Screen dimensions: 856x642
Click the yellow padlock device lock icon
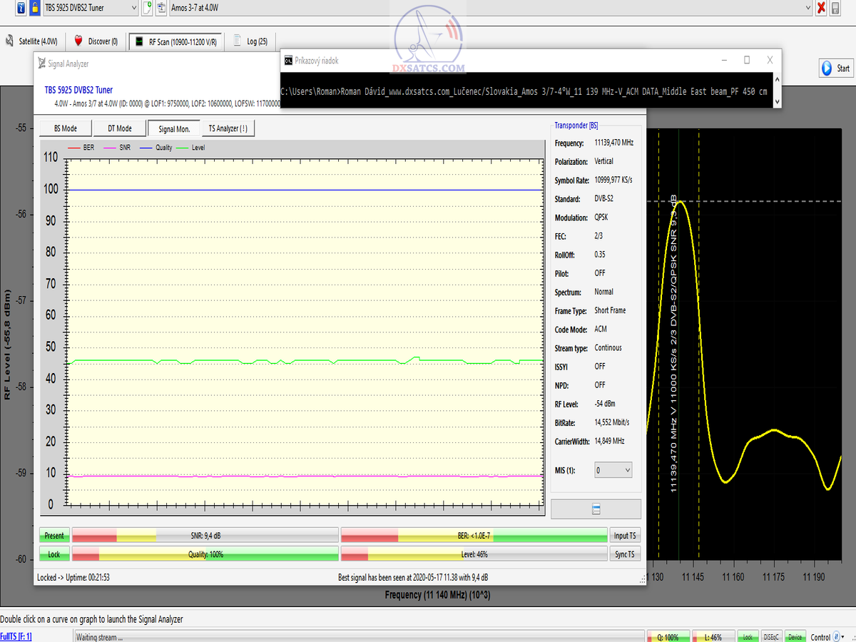[34, 8]
